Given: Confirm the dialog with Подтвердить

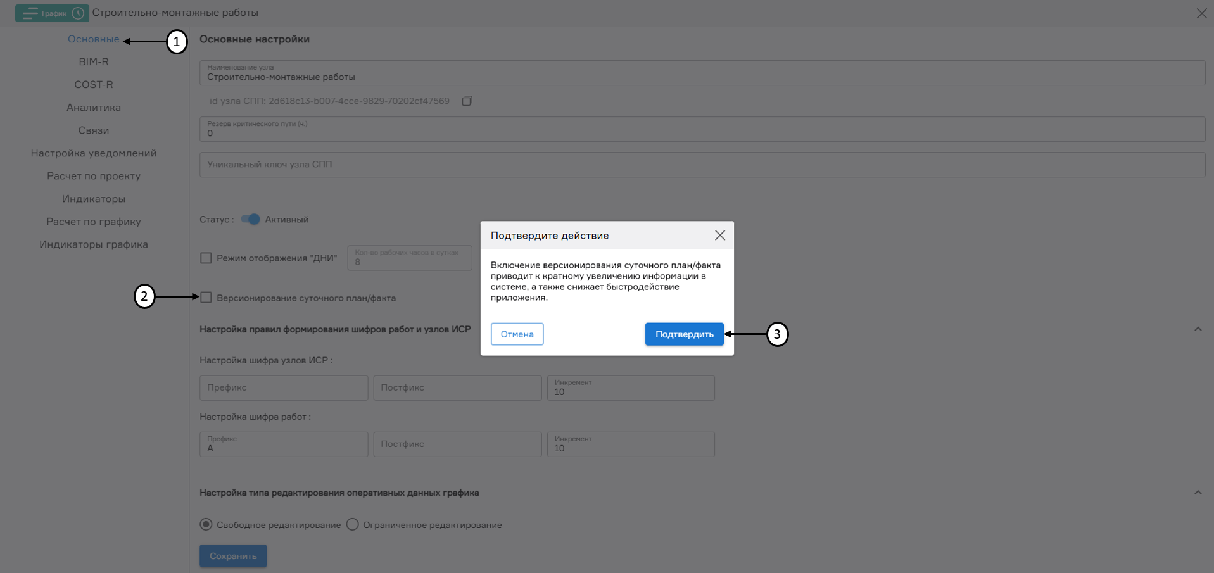Looking at the screenshot, I should pyautogui.click(x=684, y=334).
